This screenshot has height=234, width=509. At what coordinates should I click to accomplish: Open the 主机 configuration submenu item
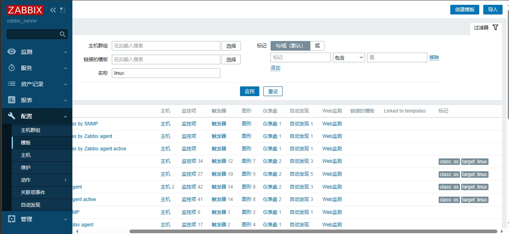click(x=26, y=155)
